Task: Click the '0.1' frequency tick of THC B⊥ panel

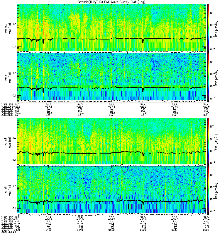Action: [x=14, y=160]
